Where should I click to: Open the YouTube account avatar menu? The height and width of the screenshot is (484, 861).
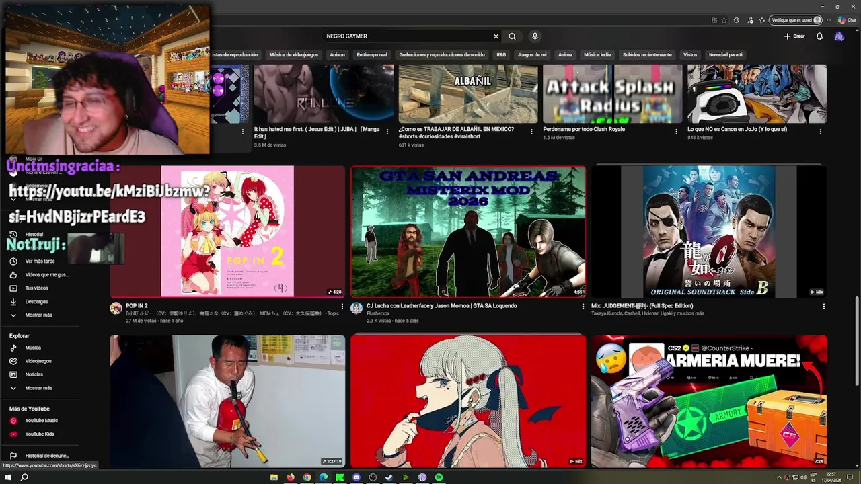(x=839, y=36)
